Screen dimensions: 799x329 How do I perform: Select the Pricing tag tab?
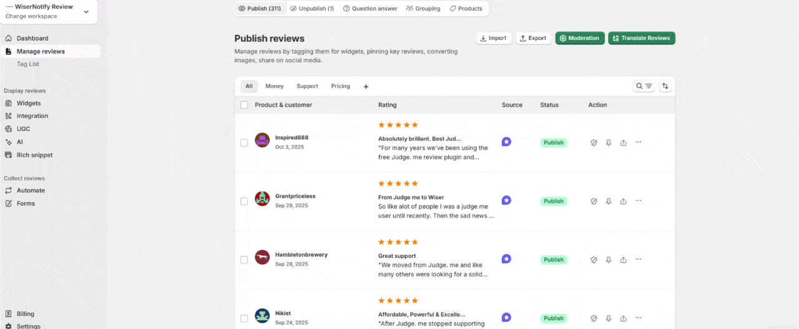340,86
